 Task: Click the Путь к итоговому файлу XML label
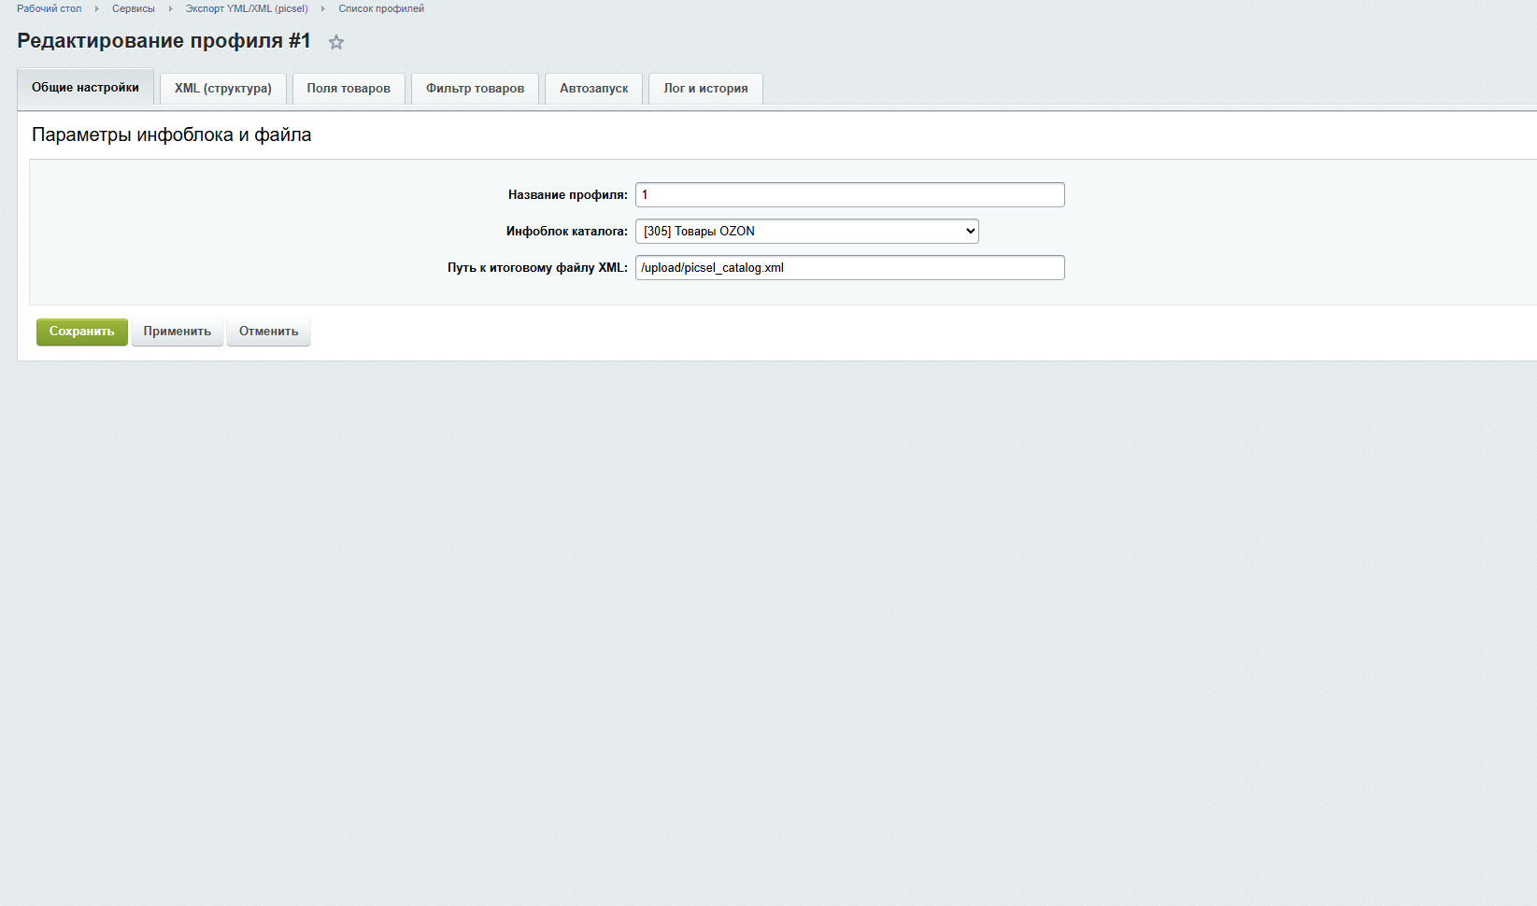tap(537, 267)
